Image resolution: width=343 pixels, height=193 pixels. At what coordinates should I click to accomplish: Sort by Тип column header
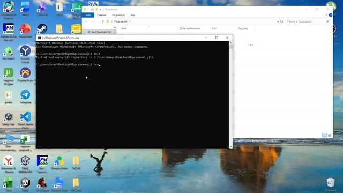214,28
